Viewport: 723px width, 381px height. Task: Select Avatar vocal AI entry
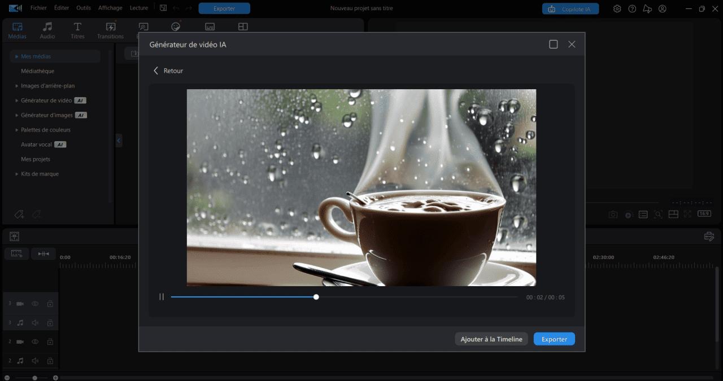(x=43, y=144)
